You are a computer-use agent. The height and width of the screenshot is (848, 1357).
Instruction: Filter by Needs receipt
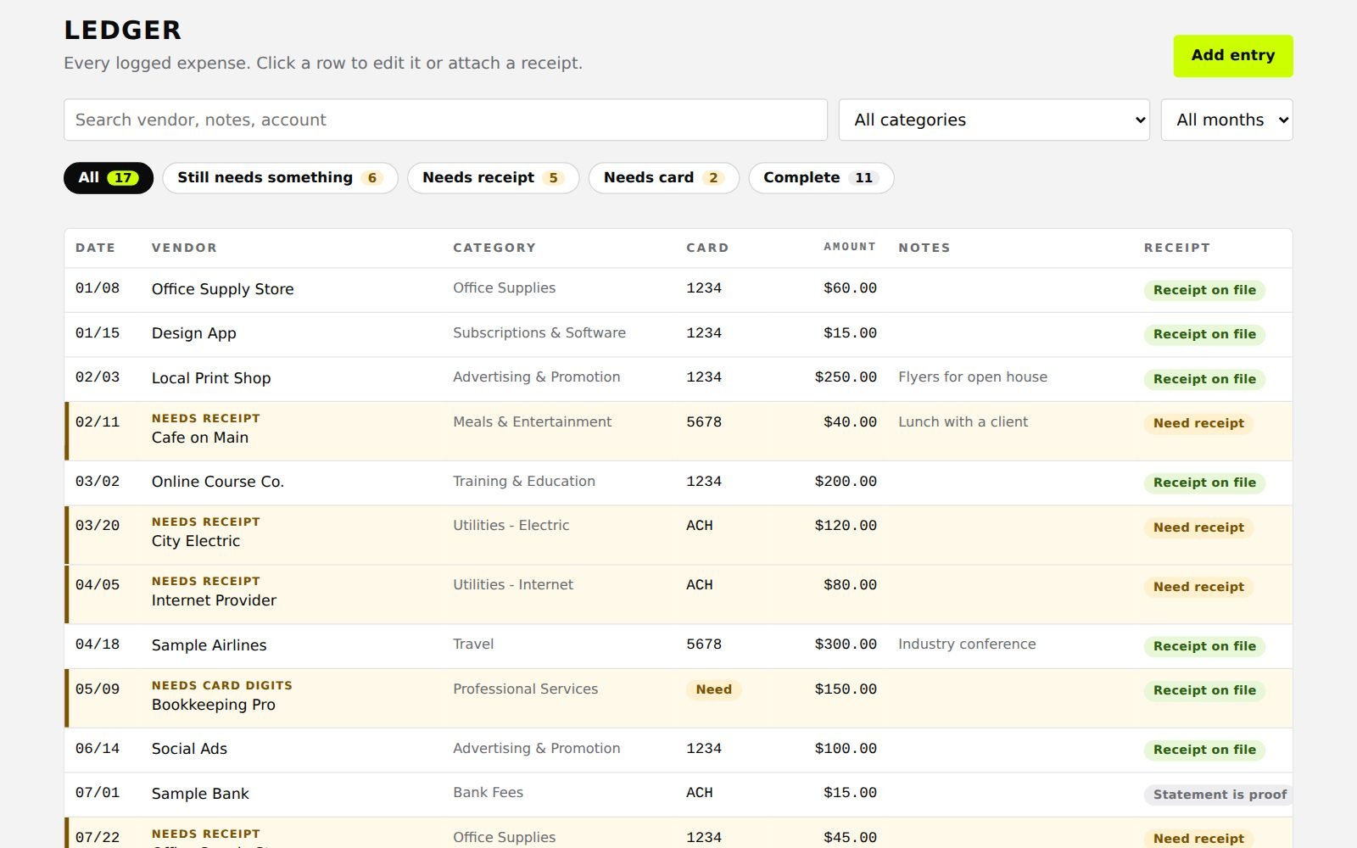pos(493,178)
